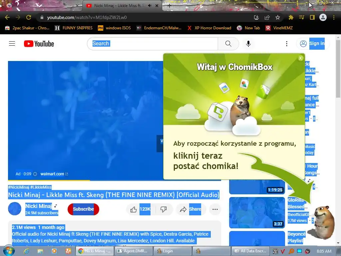The height and width of the screenshot is (256, 341).
Task: Click the magnifier search button
Action: pyautogui.click(x=228, y=44)
